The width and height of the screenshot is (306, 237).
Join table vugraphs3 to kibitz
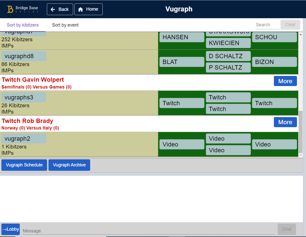pos(23,97)
